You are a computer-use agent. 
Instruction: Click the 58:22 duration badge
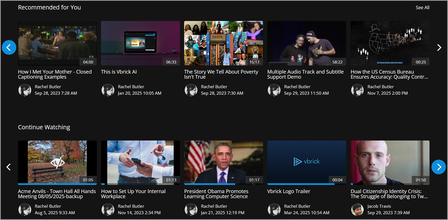[337, 62]
